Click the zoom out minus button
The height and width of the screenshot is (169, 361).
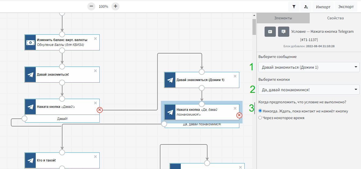[91, 6]
